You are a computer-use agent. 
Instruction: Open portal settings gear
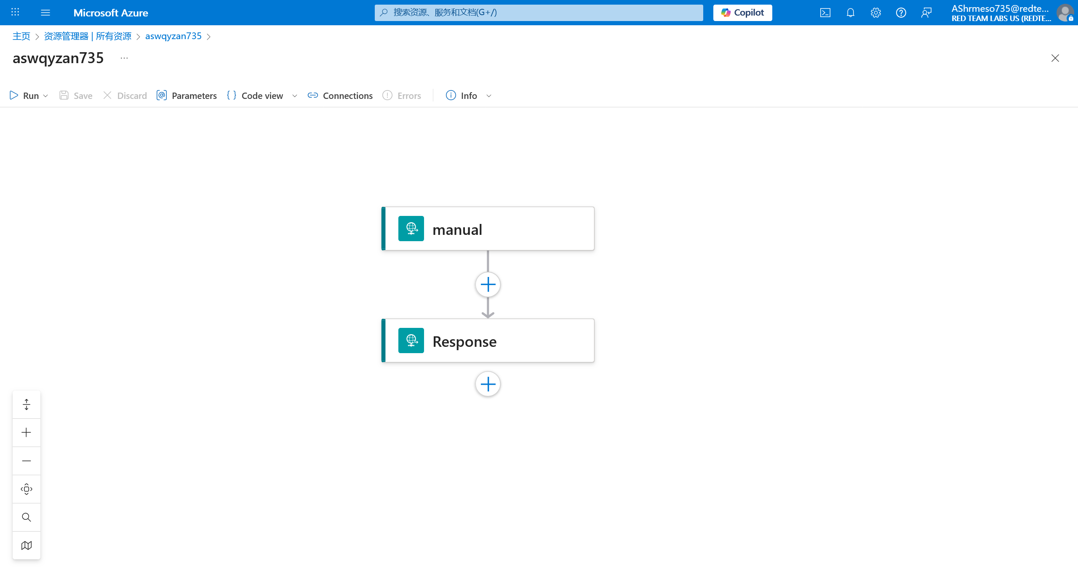coord(875,13)
